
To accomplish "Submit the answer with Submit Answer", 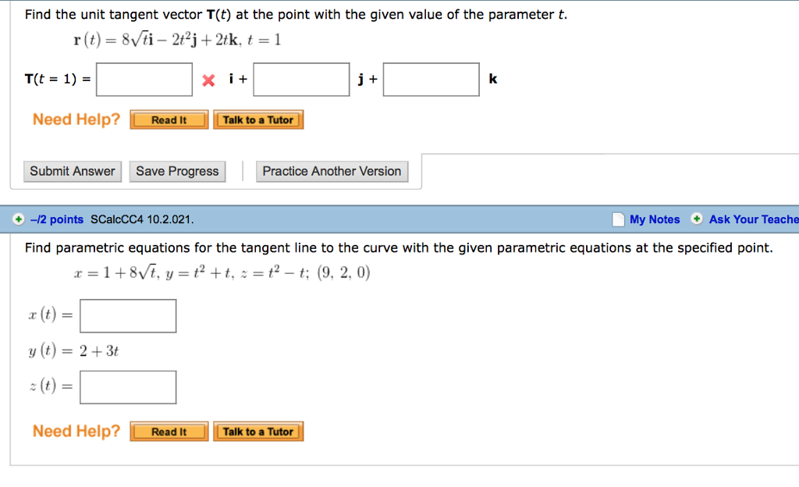I will pos(72,171).
